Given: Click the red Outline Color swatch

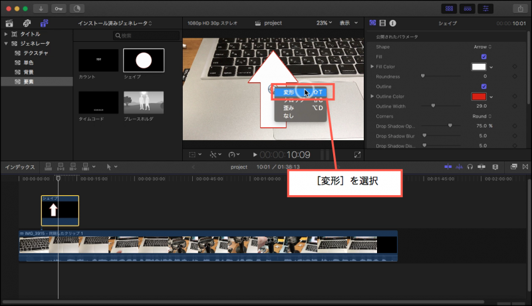Looking at the screenshot, I should [x=478, y=96].
